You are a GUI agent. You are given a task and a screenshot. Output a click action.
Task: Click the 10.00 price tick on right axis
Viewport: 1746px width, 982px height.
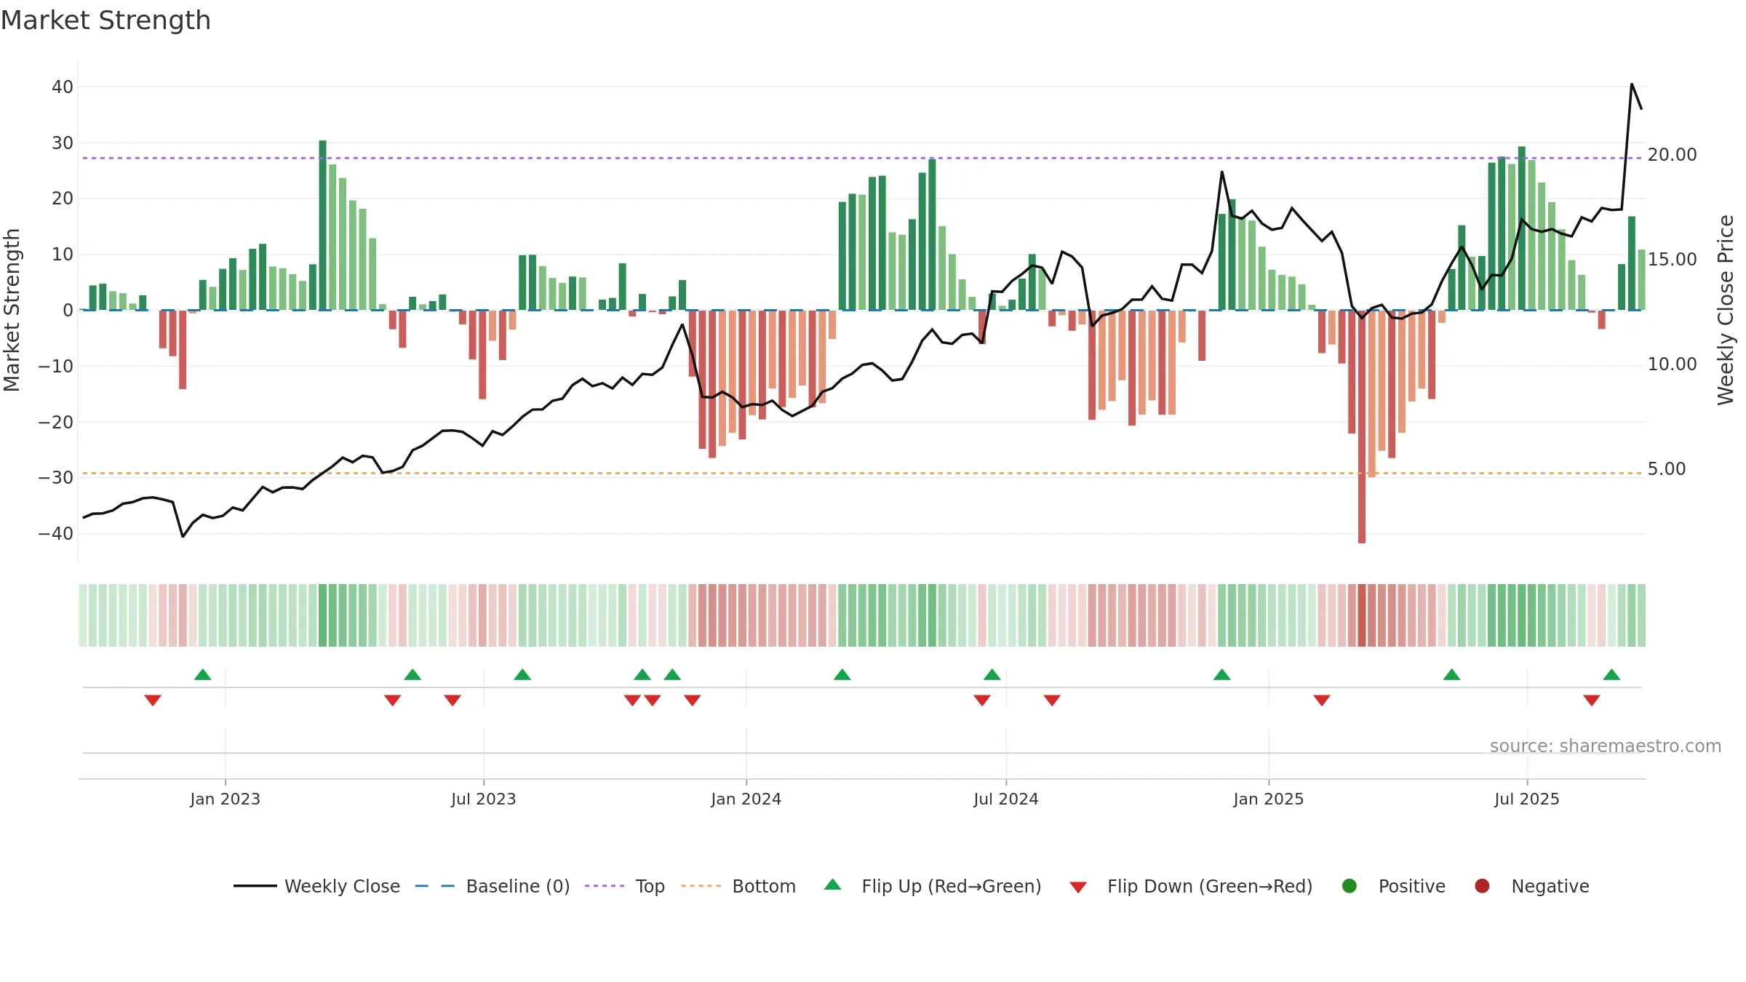coord(1673,364)
